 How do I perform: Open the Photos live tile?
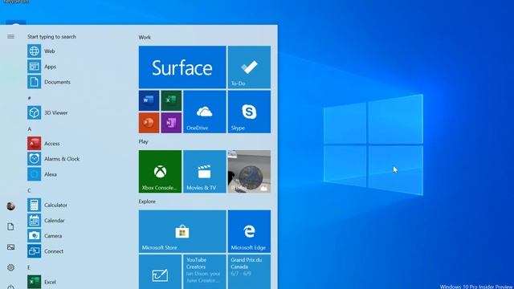pos(249,171)
